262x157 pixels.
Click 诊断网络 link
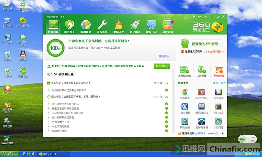click(x=200, y=133)
